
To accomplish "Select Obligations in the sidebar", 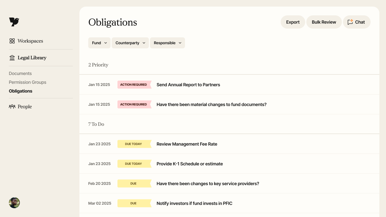I will tap(20, 91).
